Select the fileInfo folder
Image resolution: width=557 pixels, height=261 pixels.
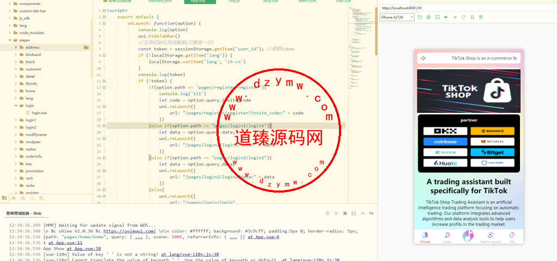click(x=31, y=84)
